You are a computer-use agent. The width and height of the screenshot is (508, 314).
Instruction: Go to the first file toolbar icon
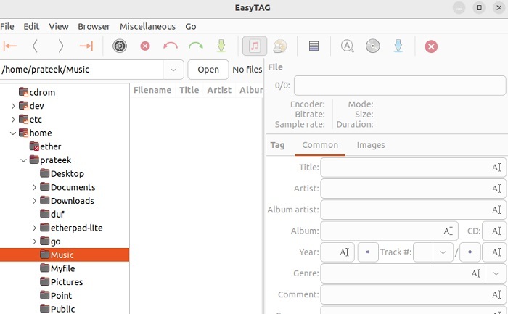(x=10, y=46)
